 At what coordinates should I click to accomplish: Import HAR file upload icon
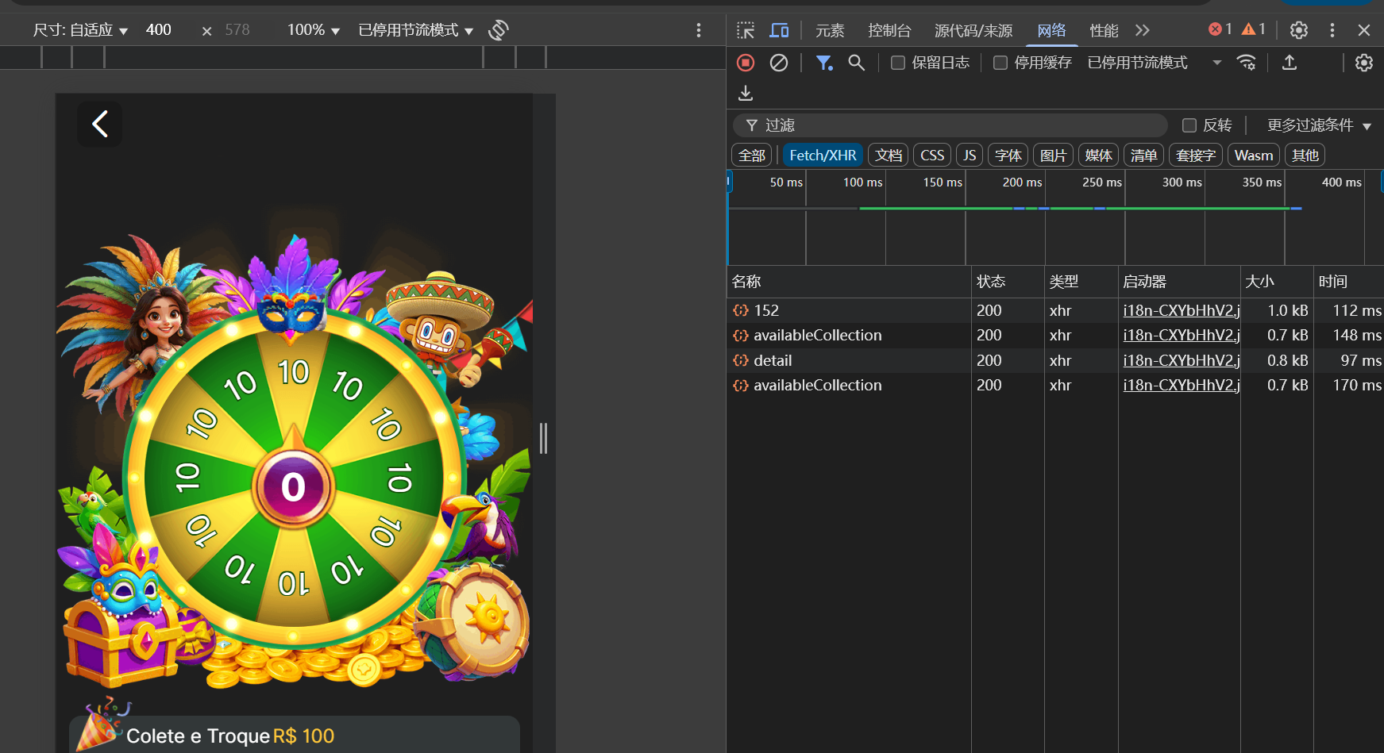point(1290,63)
